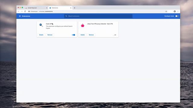This screenshot has height=108, width=193.
Task: Open the browser three-dot menu
Action: click(178, 11)
